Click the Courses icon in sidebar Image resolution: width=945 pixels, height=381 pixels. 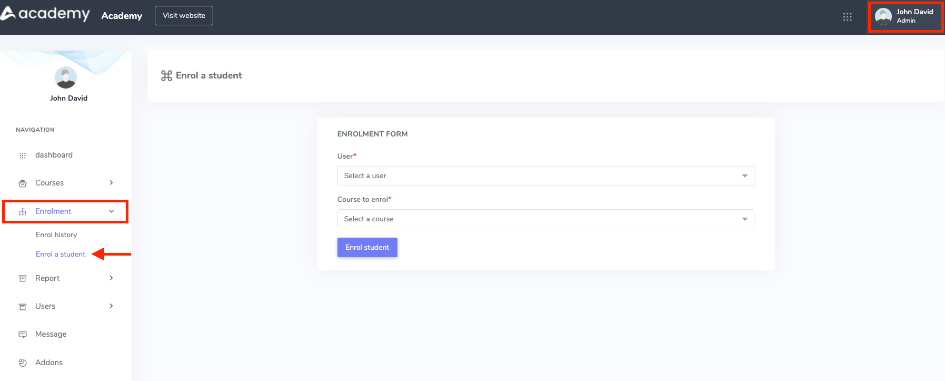coord(23,183)
